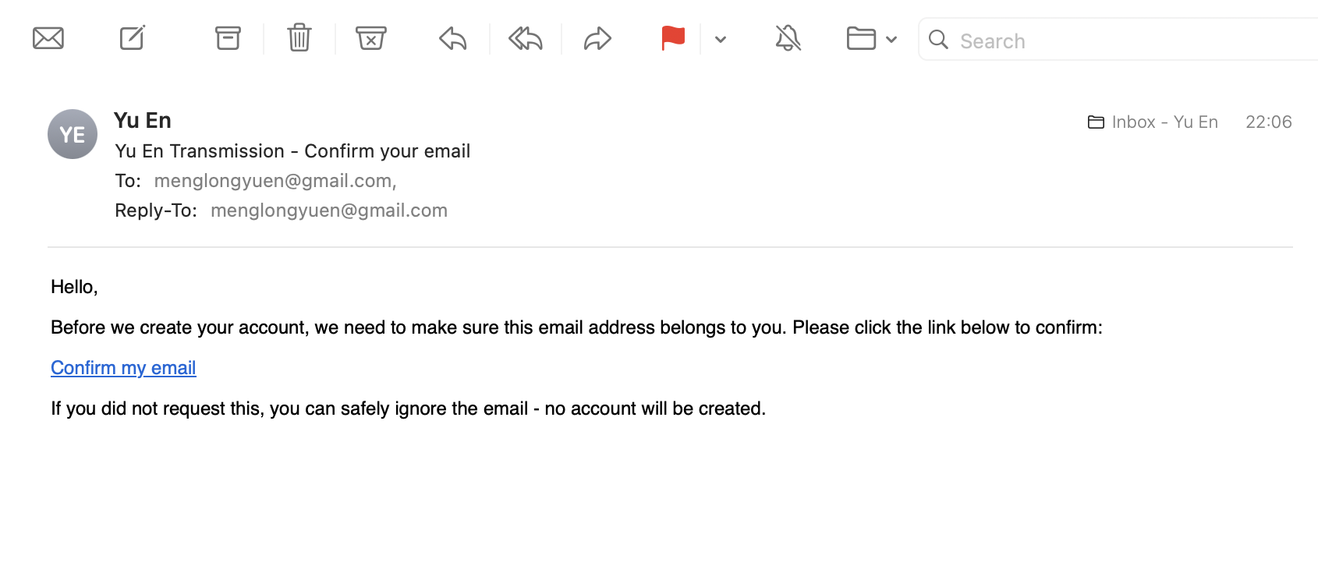The height and width of the screenshot is (580, 1318).
Task: Click the YE sender avatar
Action: click(73, 134)
